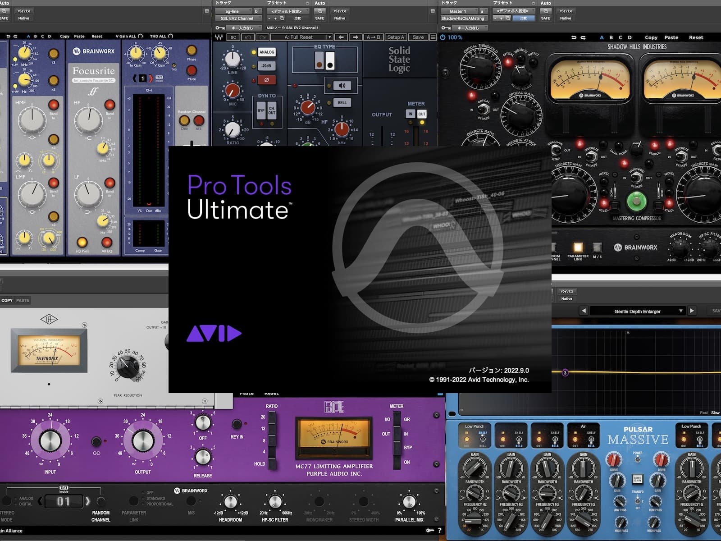
Task: Click EQ node 3 on the yellow curve
Action: pos(565,373)
